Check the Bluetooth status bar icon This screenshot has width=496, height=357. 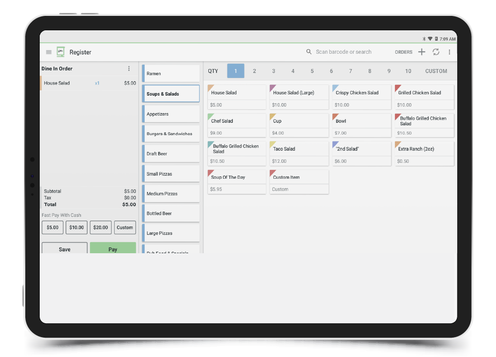424,39
